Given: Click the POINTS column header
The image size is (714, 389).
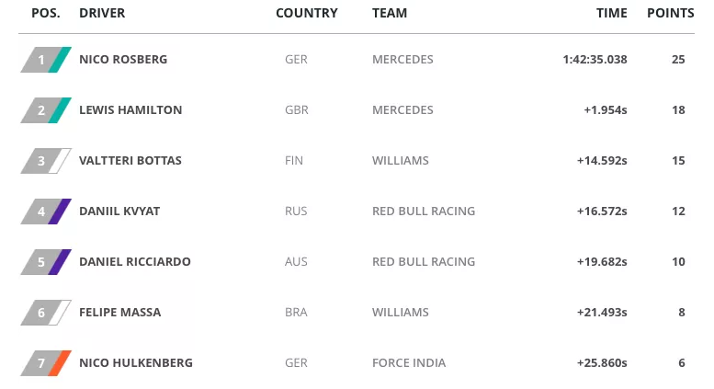Looking at the screenshot, I should pos(671,13).
